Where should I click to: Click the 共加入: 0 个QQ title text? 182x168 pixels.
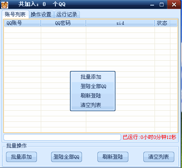[x=42, y=4]
